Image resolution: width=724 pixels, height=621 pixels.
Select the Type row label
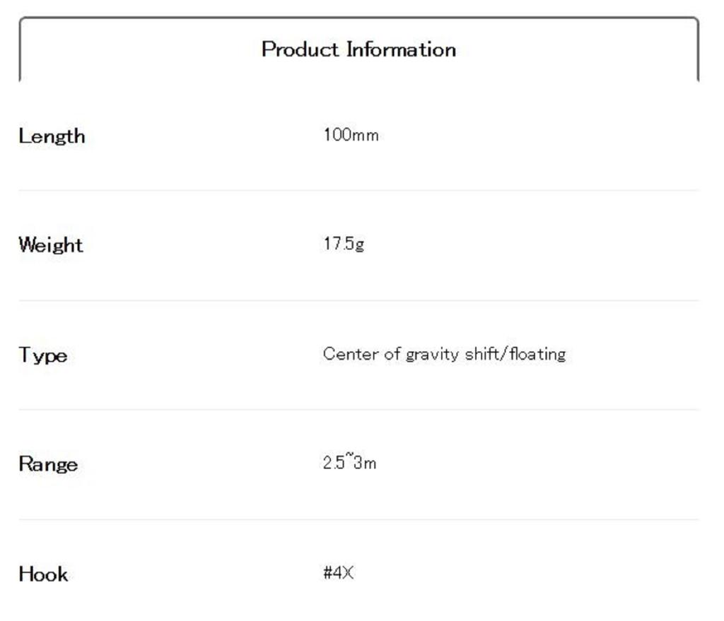tap(43, 355)
